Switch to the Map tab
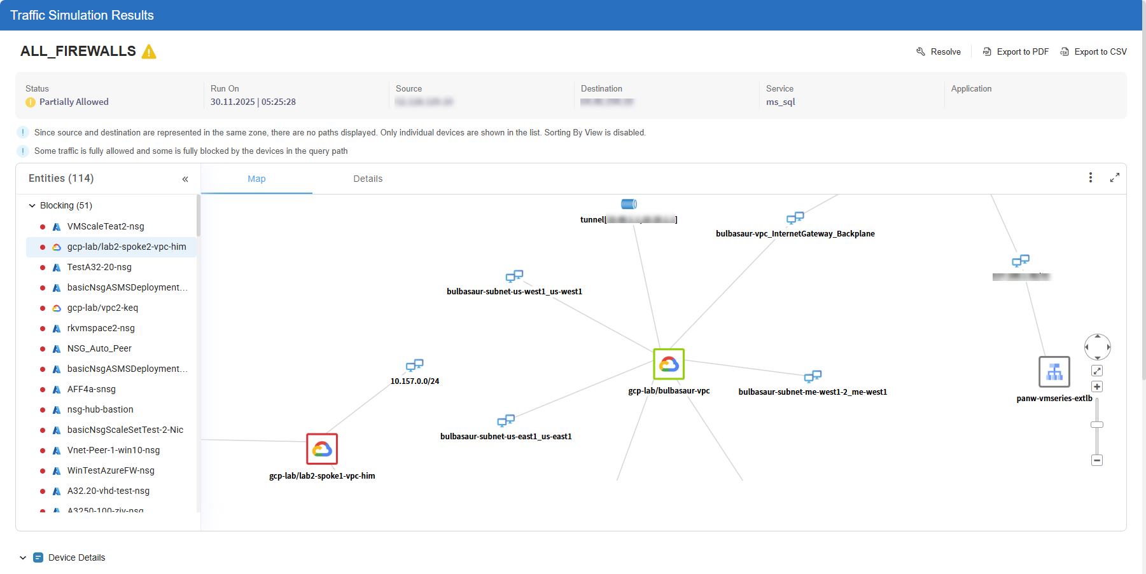 coord(256,179)
